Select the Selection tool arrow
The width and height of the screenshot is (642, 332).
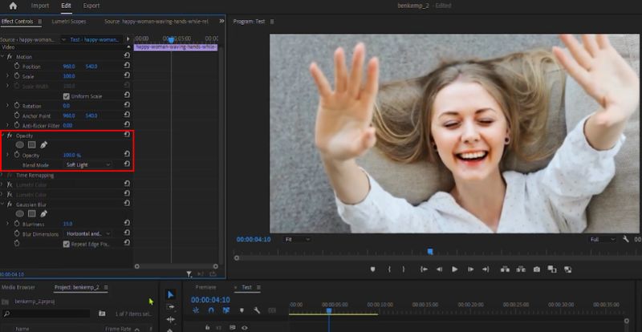pos(170,295)
